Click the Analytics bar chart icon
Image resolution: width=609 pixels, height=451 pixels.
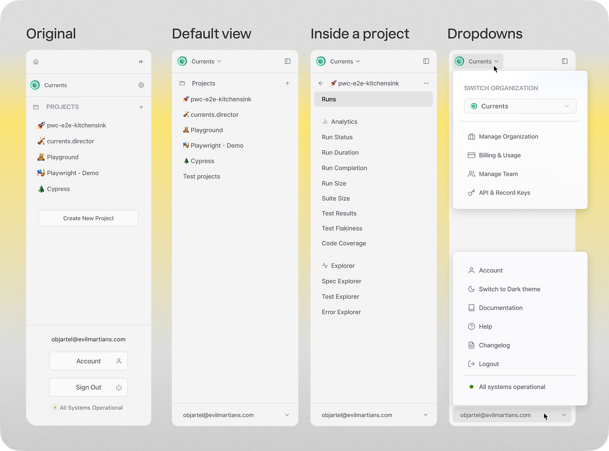click(325, 122)
